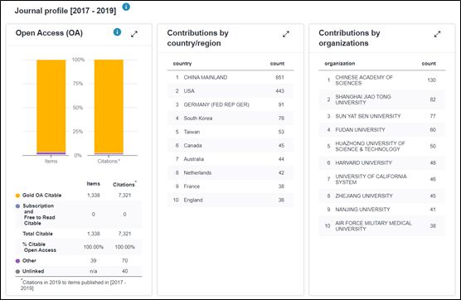Click the China Mainland count 851

(279, 78)
